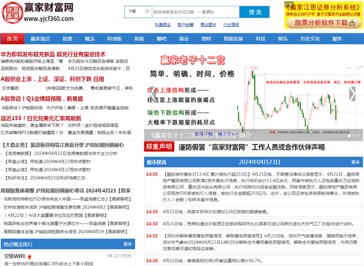Open the 个股 search type dropdown
Screen dimensions: 364x266
point(138,12)
